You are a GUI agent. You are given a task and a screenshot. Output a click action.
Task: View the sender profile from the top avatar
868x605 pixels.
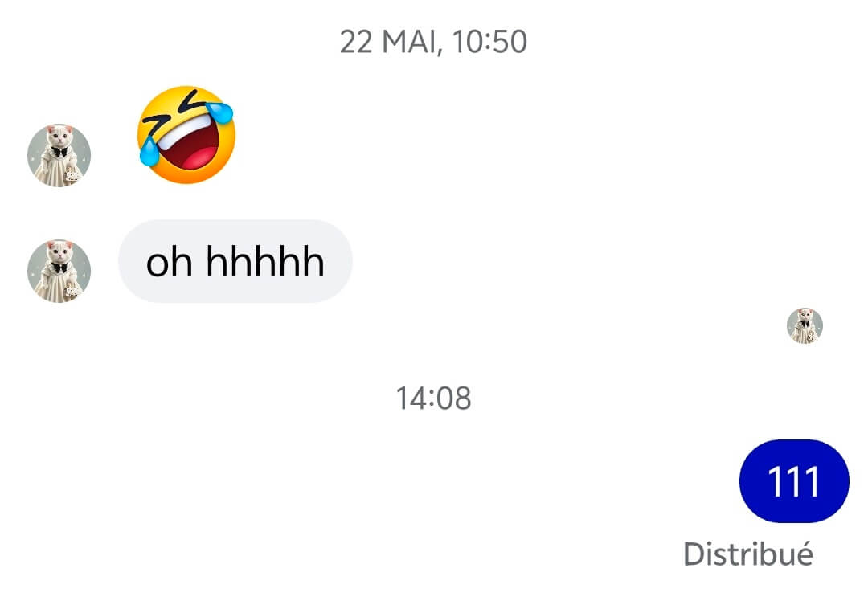tap(59, 155)
